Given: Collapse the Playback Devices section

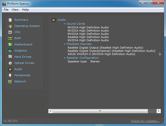Looking at the screenshot, I should [x=64, y=44].
